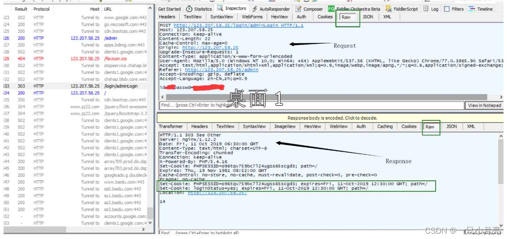Select the /login/adminLogin session row
The width and height of the screenshot is (507, 239).
(x=75, y=86)
